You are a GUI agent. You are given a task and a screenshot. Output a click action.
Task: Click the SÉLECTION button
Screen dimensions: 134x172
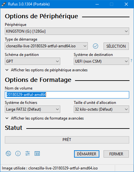coord(116,46)
